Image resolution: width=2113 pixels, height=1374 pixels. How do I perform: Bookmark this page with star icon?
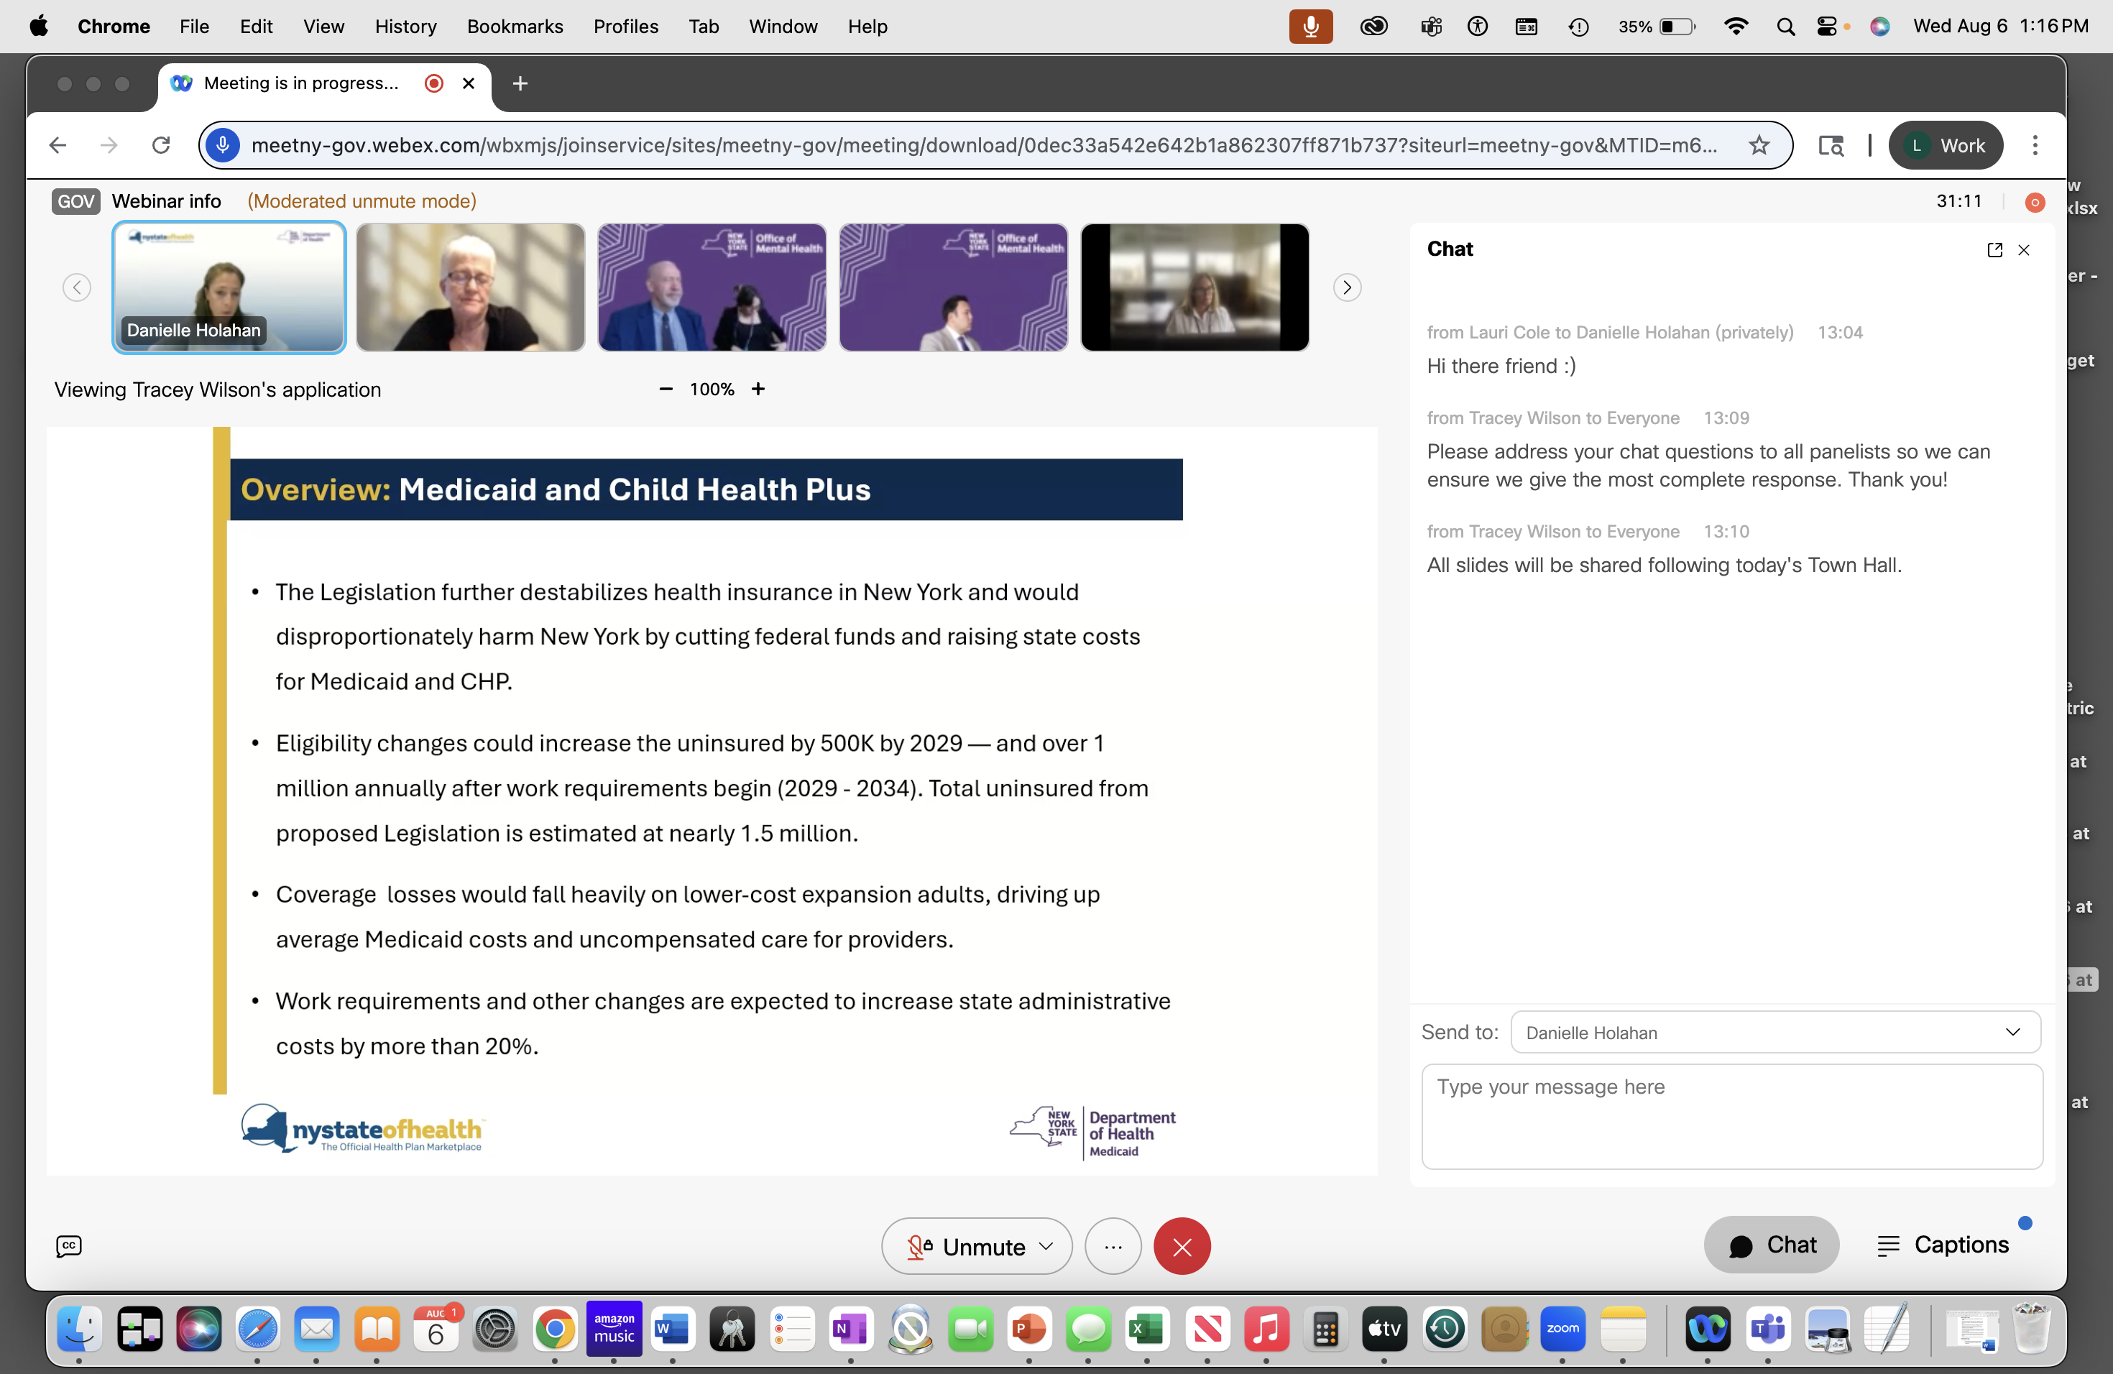pyautogui.click(x=1759, y=146)
